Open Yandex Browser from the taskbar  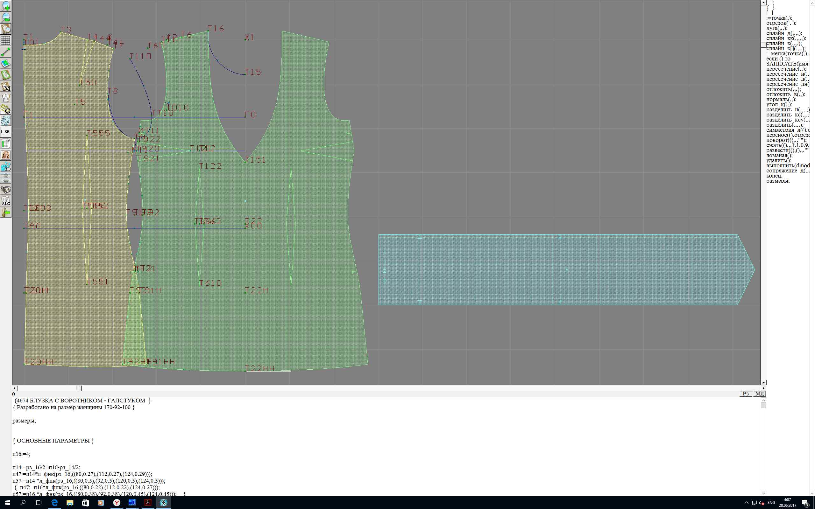pos(117,503)
